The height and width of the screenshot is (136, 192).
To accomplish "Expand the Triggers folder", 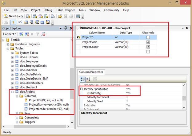I will pos(17,122).
